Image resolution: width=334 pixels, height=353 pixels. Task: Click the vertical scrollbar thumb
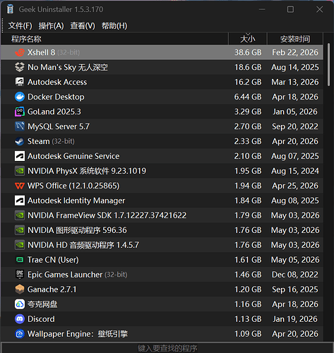(328, 64)
